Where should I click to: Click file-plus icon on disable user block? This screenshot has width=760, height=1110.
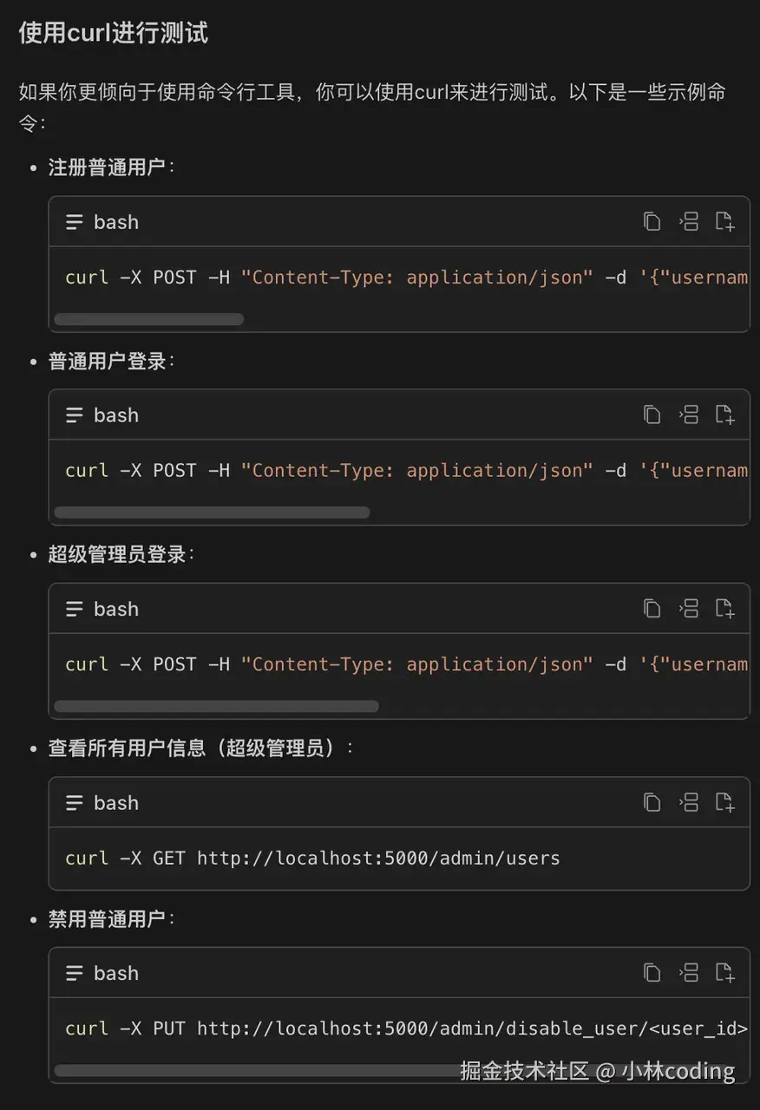pos(725,972)
